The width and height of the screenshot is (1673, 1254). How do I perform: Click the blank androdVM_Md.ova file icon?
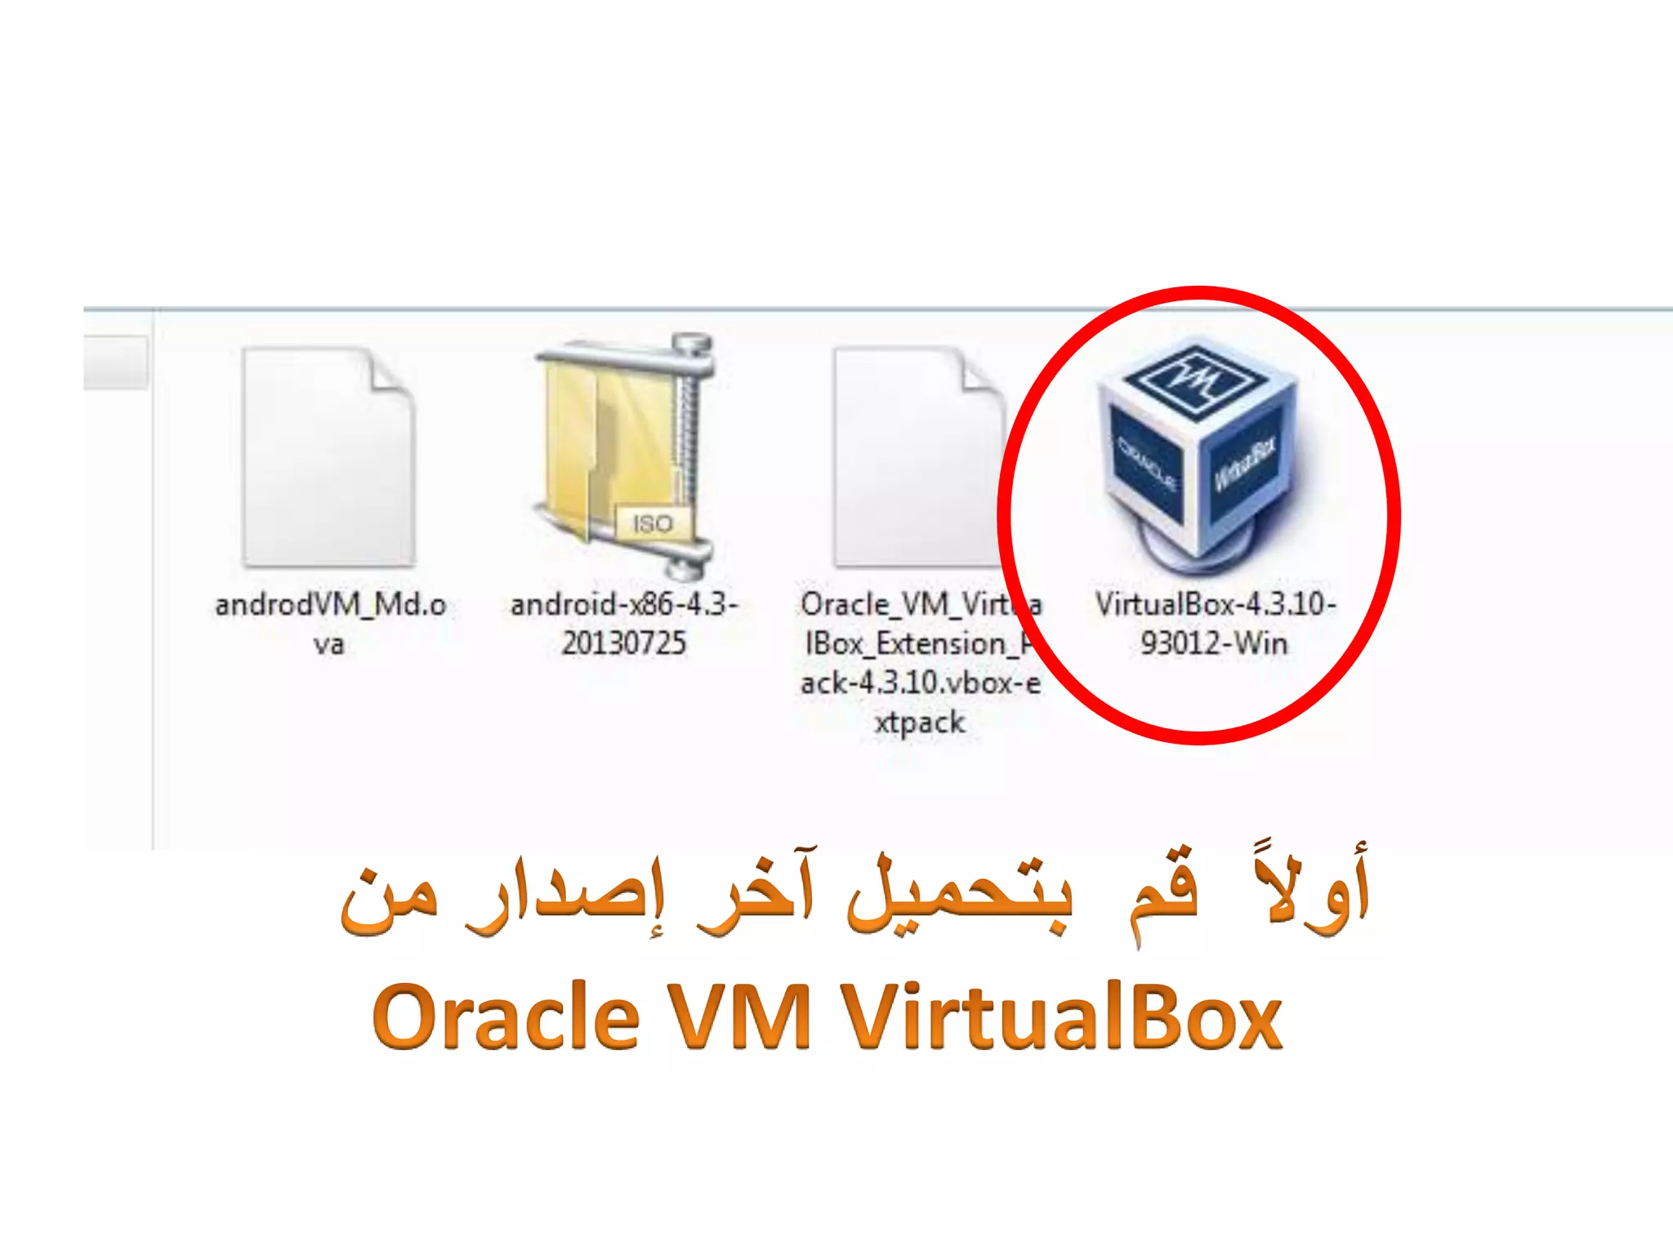[329, 457]
